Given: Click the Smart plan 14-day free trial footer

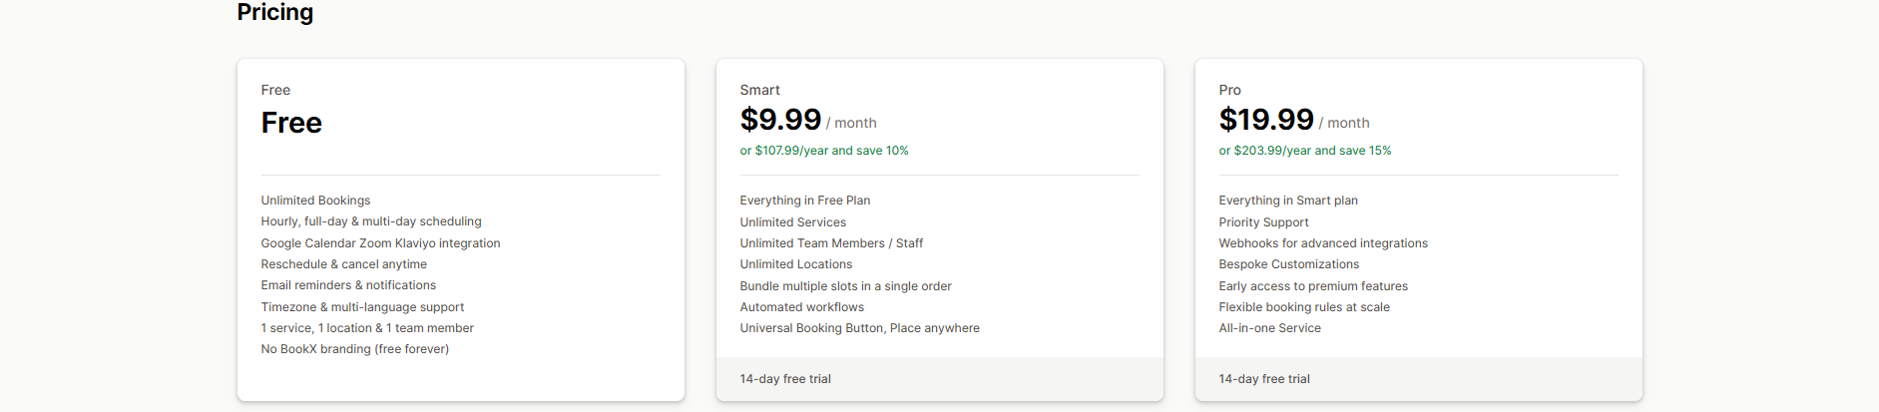Looking at the screenshot, I should (x=785, y=379).
